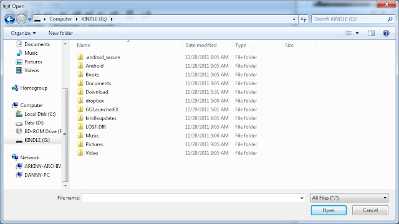Select the GOLauncherEX row date 11/29/2011 5:01 AM
Screen dimensions: 399x224
coord(206,110)
